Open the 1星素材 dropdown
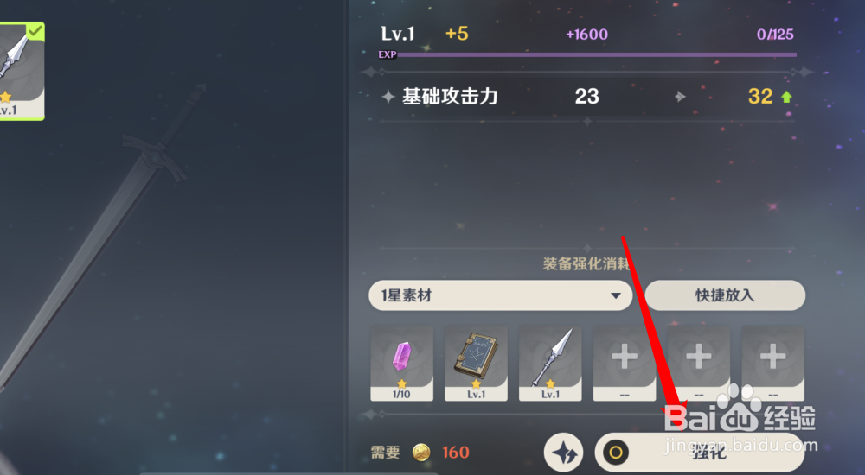865x475 pixels. [500, 295]
